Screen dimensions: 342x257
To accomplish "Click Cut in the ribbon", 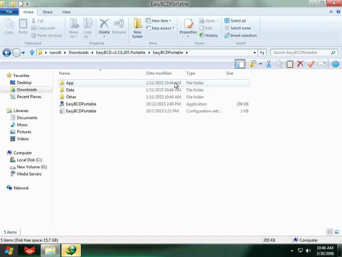I will [x=37, y=21].
